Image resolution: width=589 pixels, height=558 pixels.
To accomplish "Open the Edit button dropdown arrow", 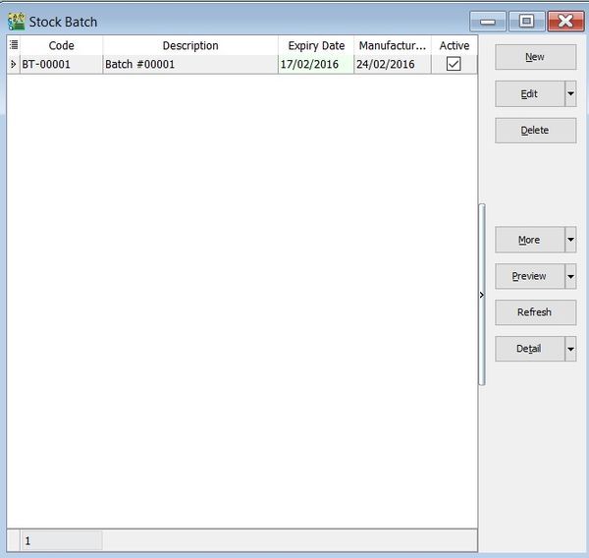I will pyautogui.click(x=570, y=94).
